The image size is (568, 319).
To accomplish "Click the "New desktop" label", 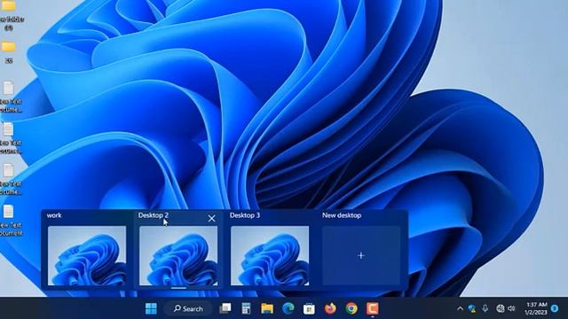I will point(342,215).
